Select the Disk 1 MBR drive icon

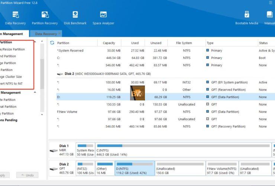point(54,150)
